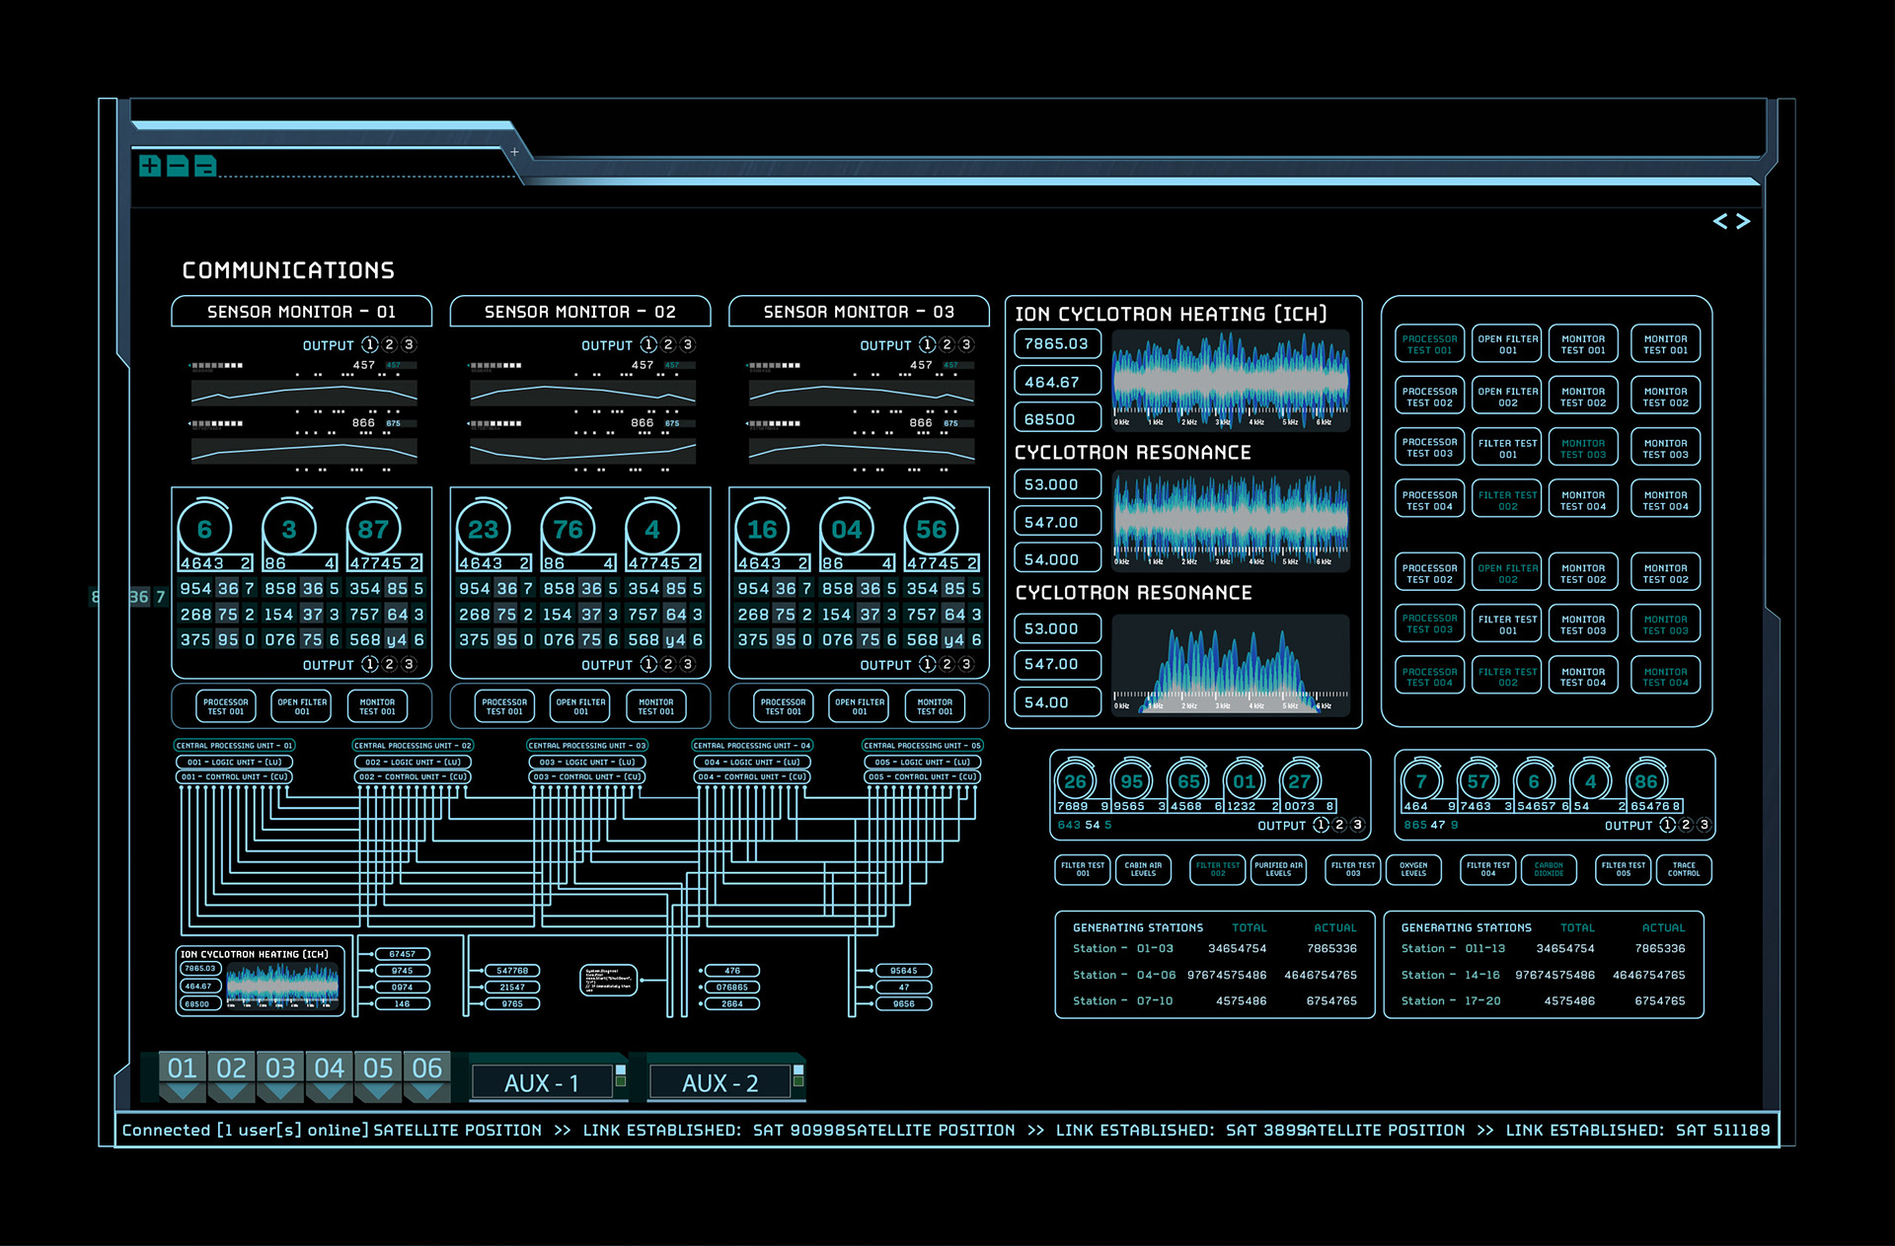Click the Ion Cyclotron Heating waveform display
1895x1246 pixels.
pyautogui.click(x=1230, y=379)
